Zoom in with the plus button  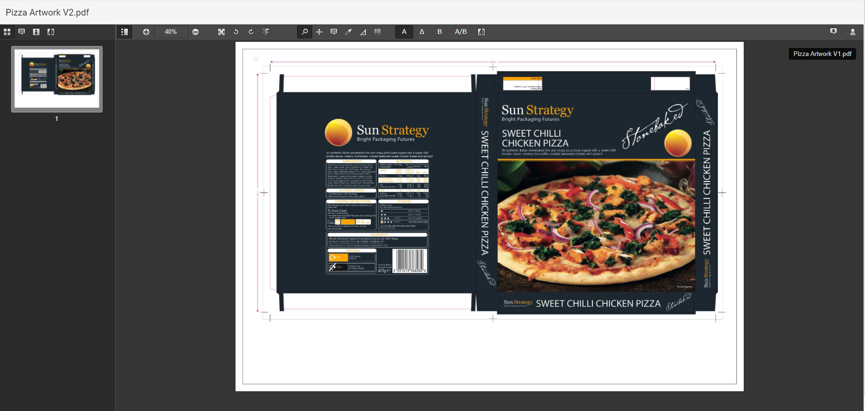(x=146, y=32)
